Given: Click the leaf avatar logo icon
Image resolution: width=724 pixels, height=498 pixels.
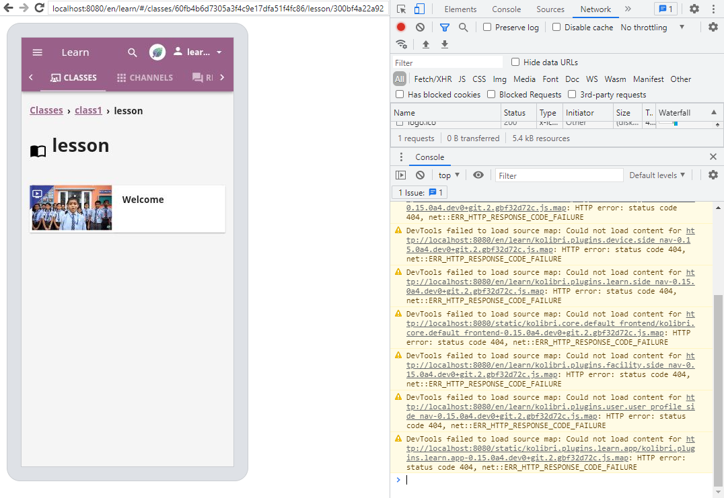Looking at the screenshot, I should pos(157,52).
